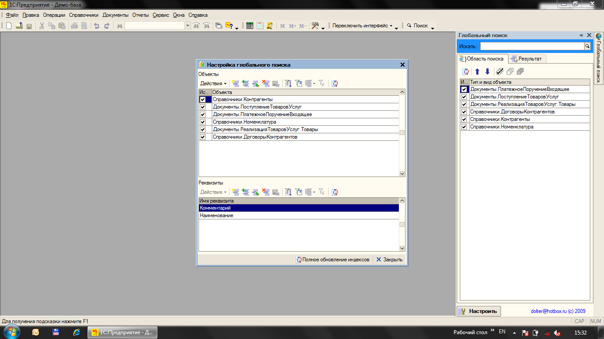Click the vertical Глобальный поиск side tab
Image resolution: width=604 pixels, height=339 pixels.
598,57
